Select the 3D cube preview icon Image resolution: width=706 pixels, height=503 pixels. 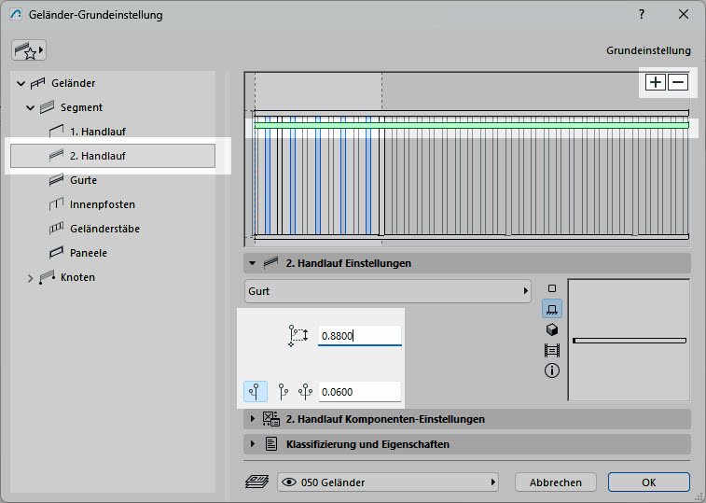point(551,329)
